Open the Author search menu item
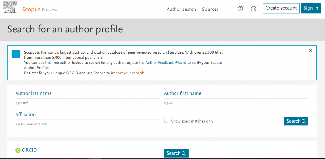Viewport: 325px width, 159px height. (x=181, y=9)
